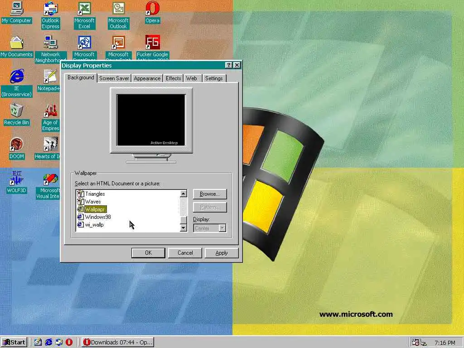Click the scheduler tray icon
The width and height of the screenshot is (464, 348).
[x=416, y=343]
